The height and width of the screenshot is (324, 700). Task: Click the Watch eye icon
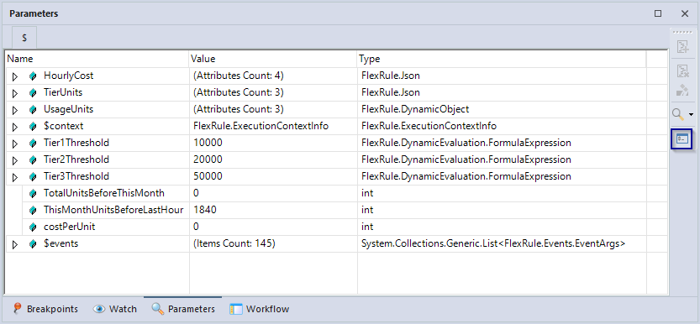click(x=99, y=309)
